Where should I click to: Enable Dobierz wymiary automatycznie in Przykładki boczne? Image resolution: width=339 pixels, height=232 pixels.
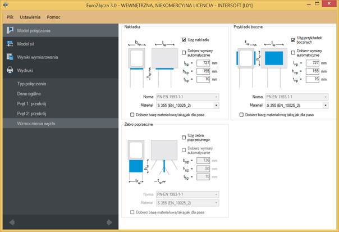(x=293, y=53)
